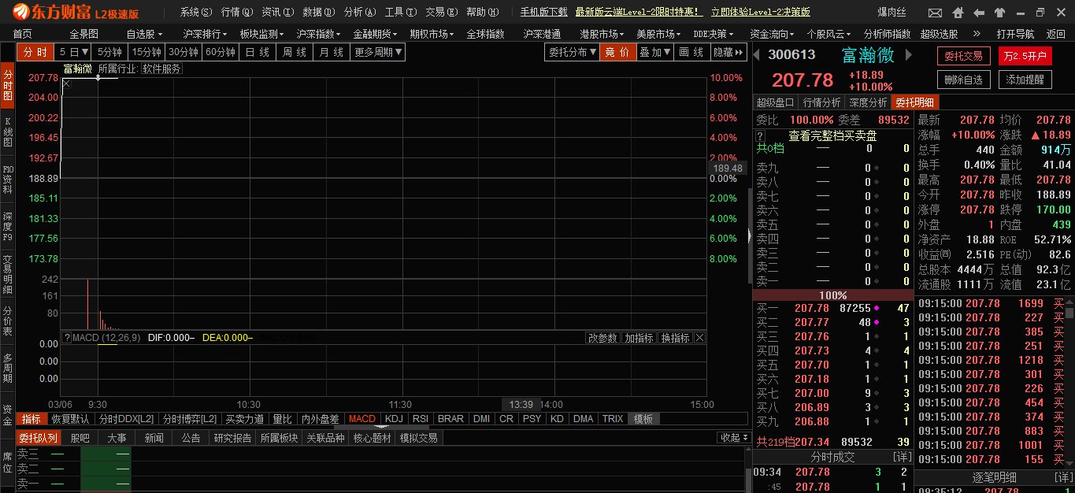Click the back arrow icon near top right
Viewport: 1075px width, 493px height.
(979, 12)
